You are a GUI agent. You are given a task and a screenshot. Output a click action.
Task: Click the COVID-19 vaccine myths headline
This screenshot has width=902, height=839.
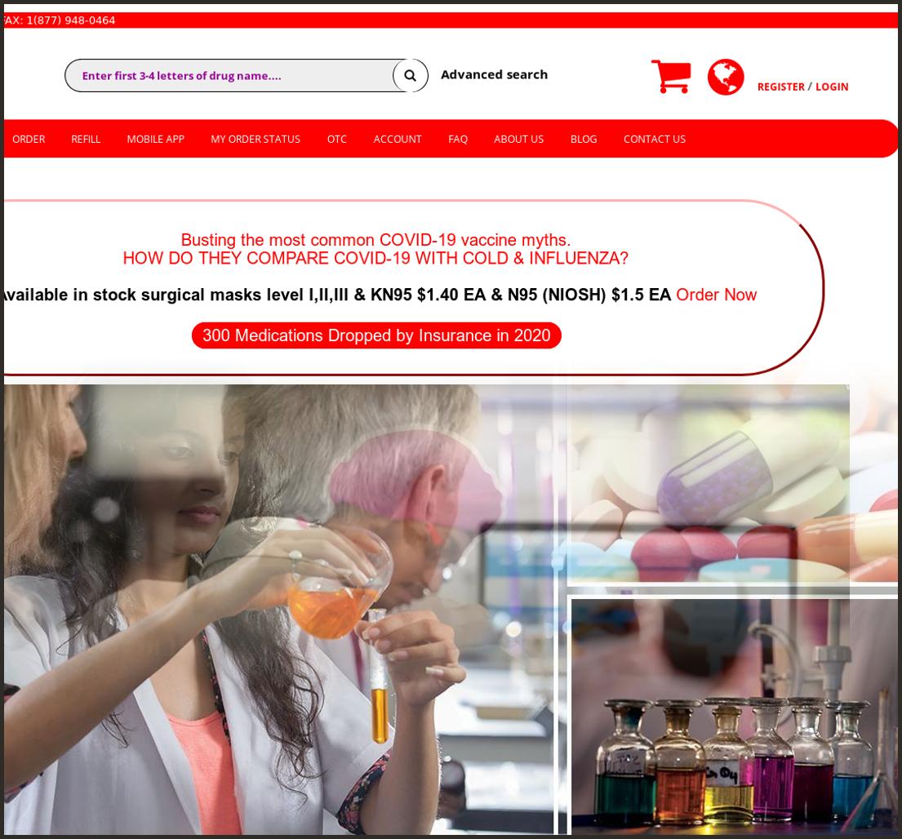pyautogui.click(x=375, y=240)
